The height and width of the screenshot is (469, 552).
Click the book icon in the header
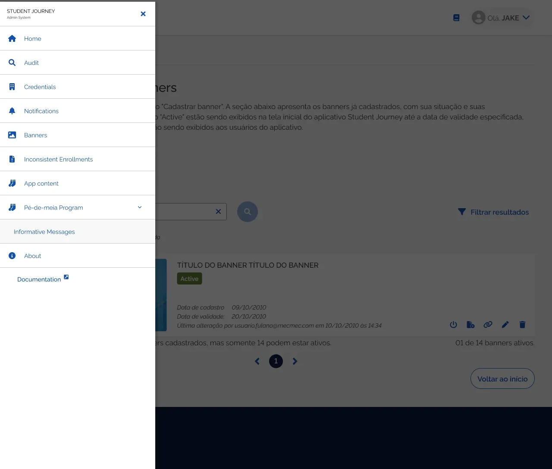(456, 18)
